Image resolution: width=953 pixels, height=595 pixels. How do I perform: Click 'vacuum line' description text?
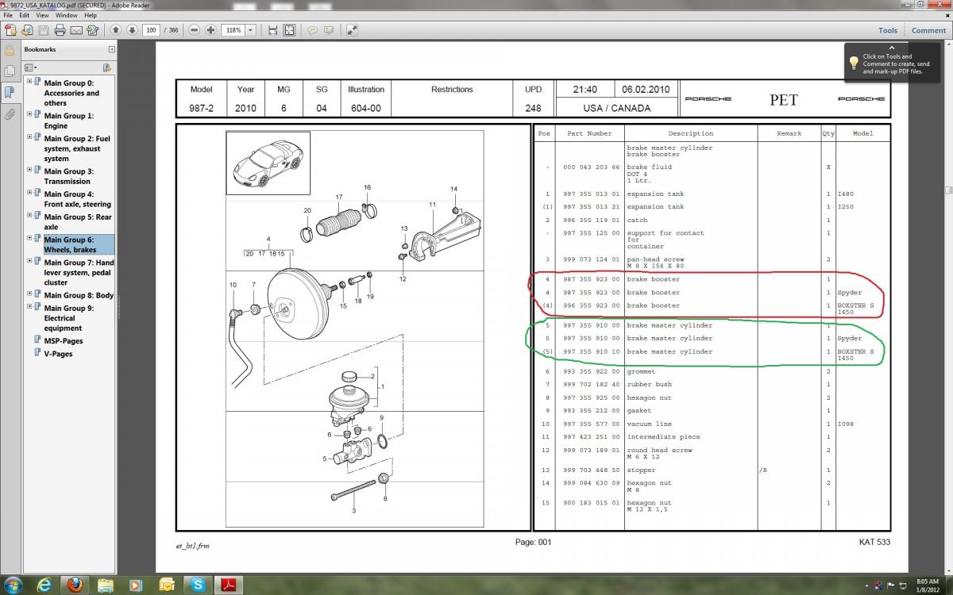(x=649, y=424)
